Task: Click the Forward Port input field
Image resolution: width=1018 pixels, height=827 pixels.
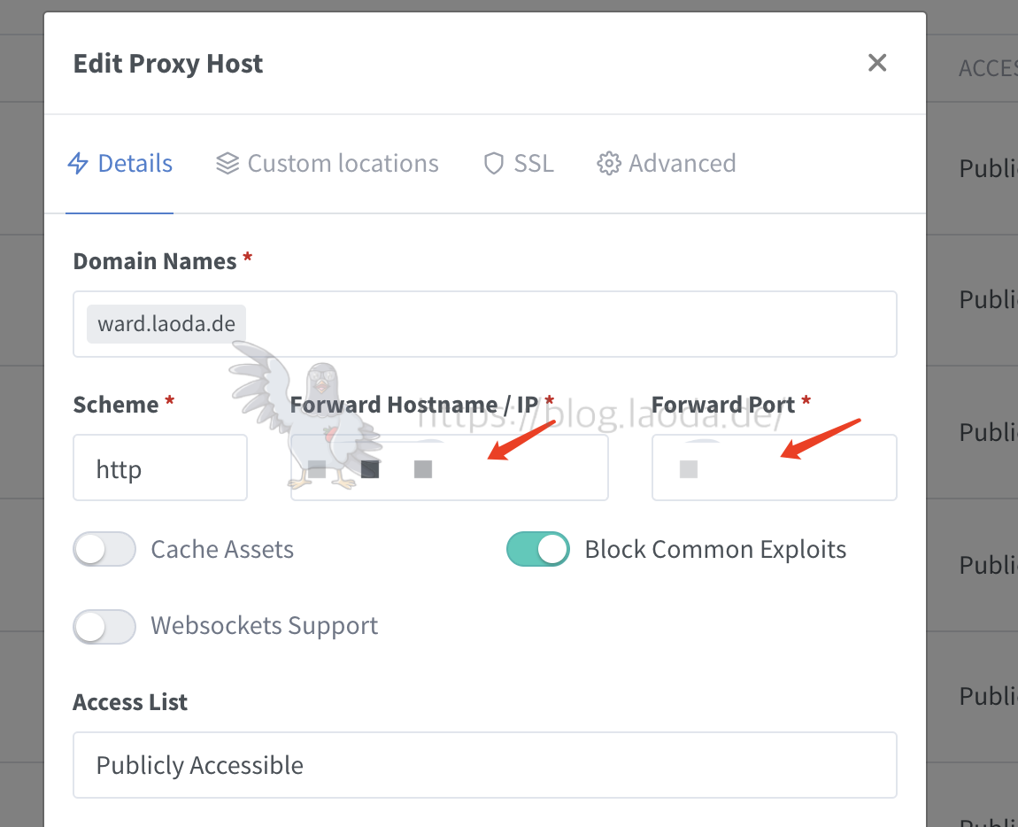Action: (775, 468)
